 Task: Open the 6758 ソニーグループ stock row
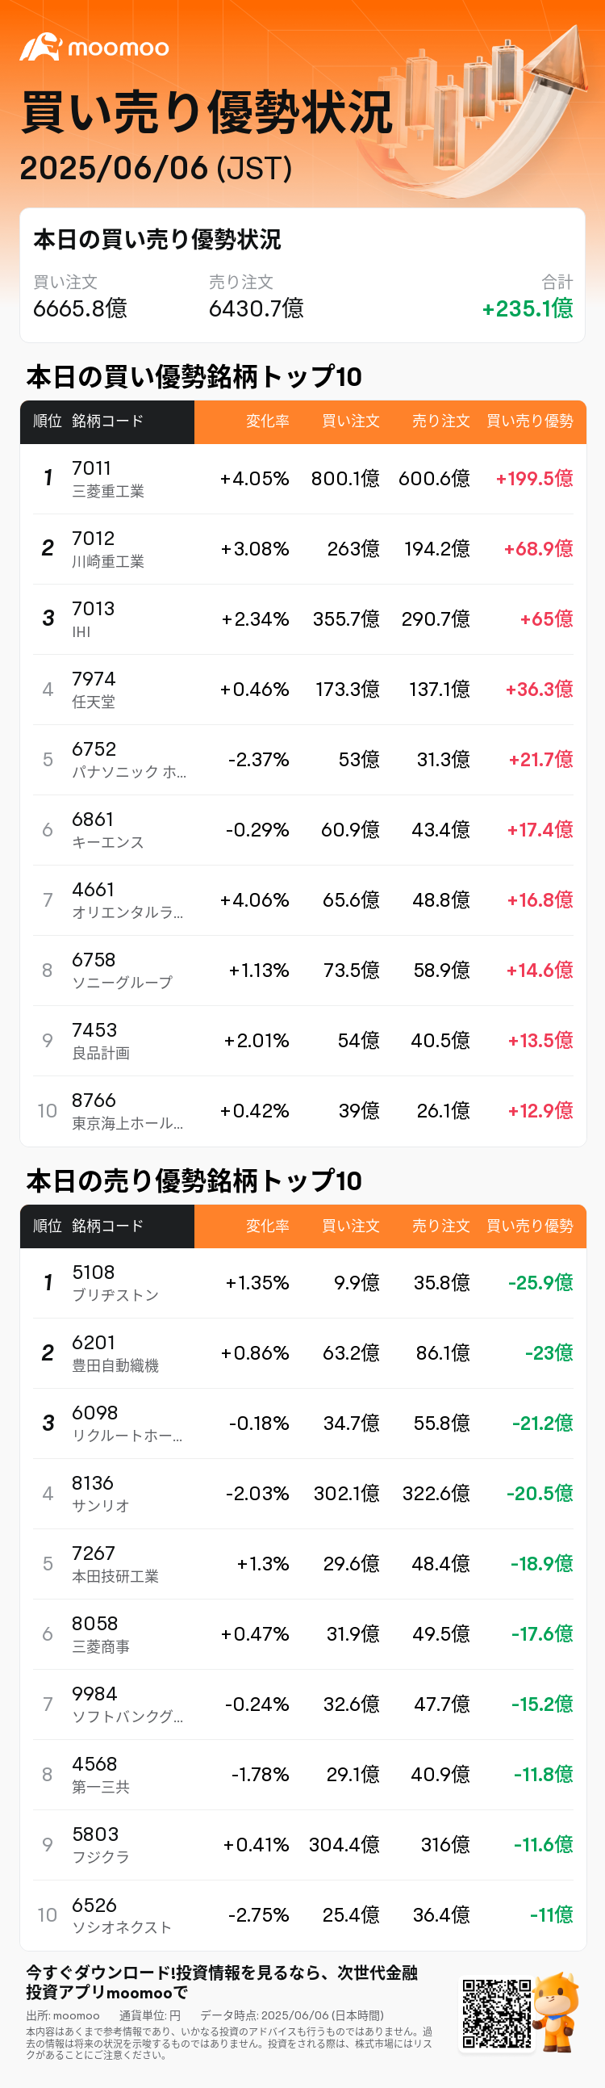[x=303, y=971]
